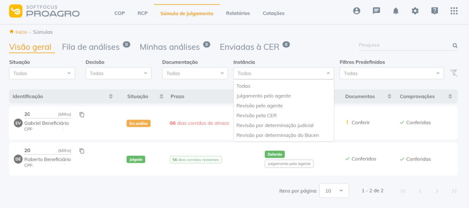This screenshot has width=469, height=208.
Task: Open the apps grid menu
Action: (x=454, y=11)
